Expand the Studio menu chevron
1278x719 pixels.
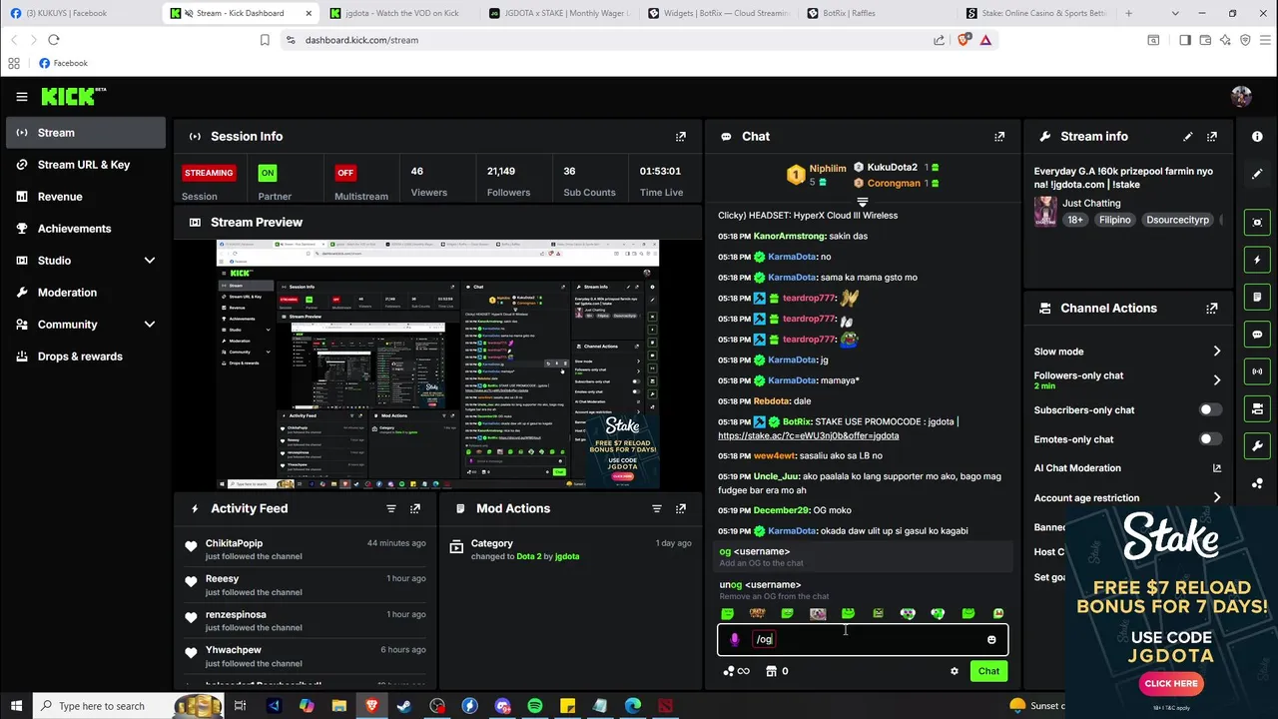coord(150,261)
